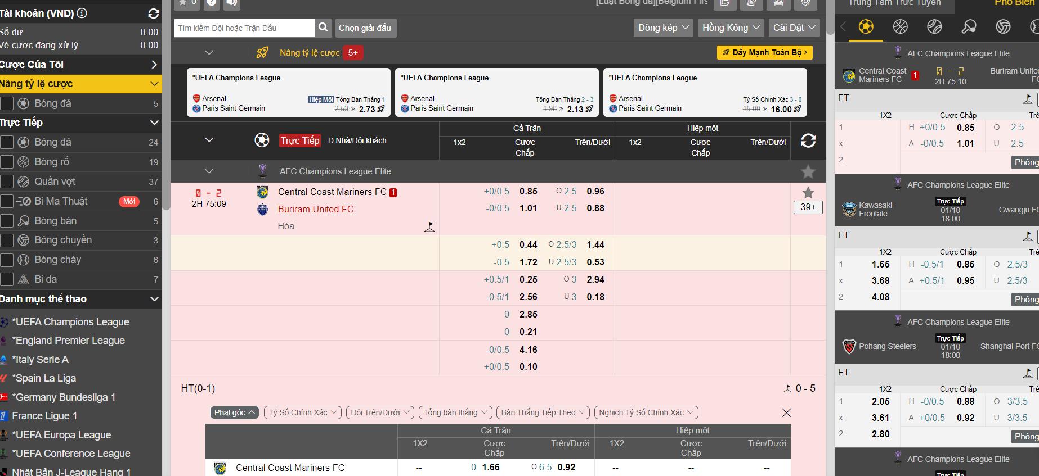Collapse the Trực Tiếp sidebar section
1039x476 pixels.
(154, 123)
